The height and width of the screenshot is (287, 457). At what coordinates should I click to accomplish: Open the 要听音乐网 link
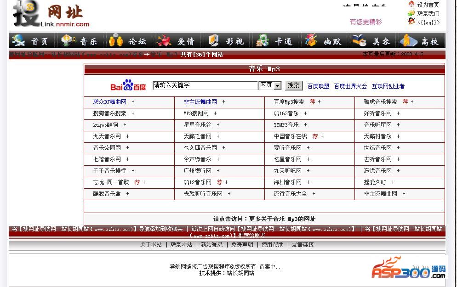(288, 148)
